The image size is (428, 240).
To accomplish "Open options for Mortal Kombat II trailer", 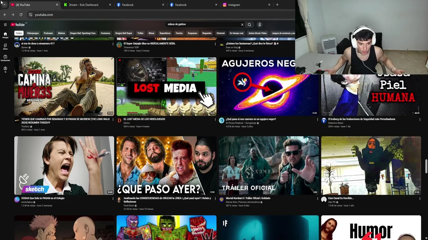I will 317,199.
